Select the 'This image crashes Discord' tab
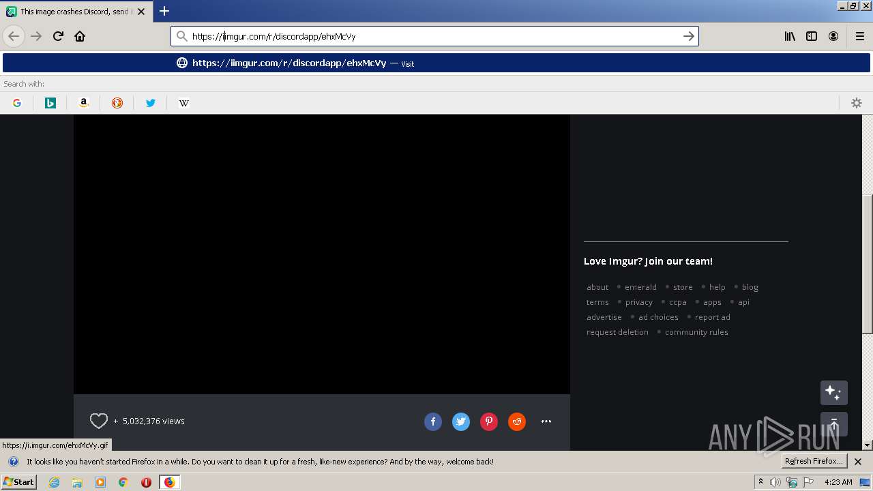 click(x=75, y=12)
